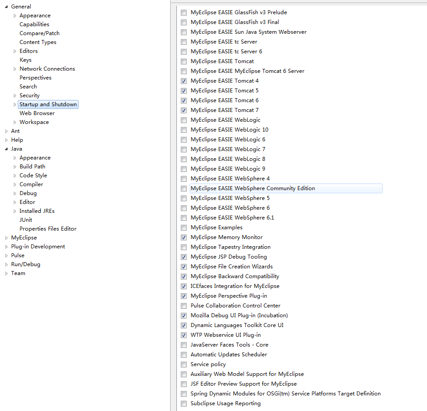Expand Network Connections arrow

[x=15, y=69]
